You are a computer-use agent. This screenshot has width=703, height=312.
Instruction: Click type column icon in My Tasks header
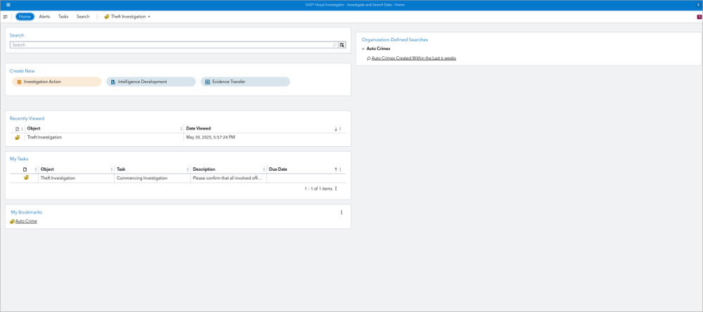(25, 169)
